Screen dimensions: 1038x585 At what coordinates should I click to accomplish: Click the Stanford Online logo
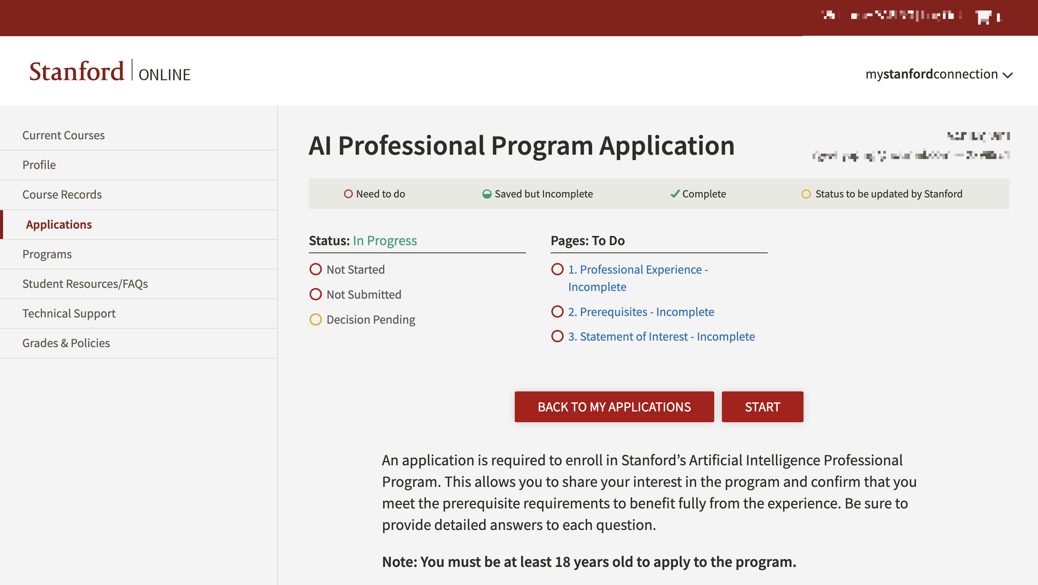(x=110, y=71)
